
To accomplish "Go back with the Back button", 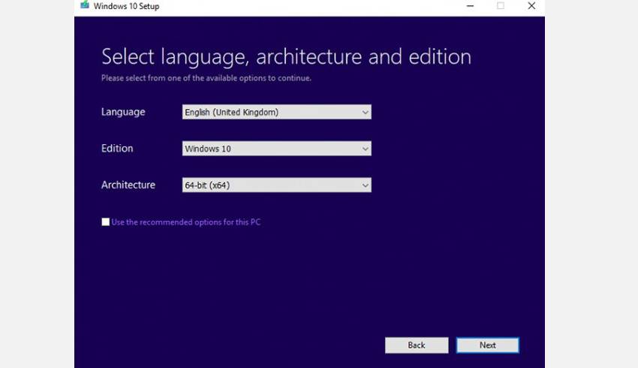I will point(417,345).
